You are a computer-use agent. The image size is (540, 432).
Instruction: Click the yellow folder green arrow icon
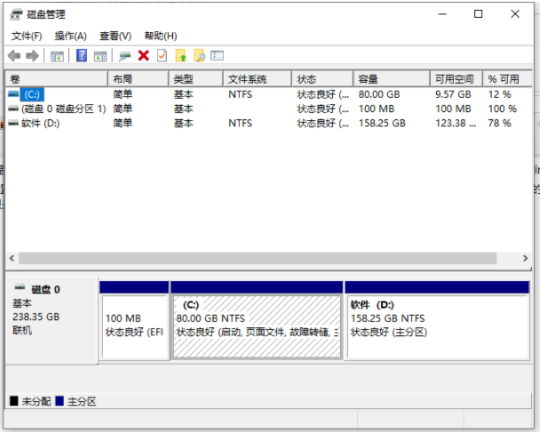click(181, 56)
